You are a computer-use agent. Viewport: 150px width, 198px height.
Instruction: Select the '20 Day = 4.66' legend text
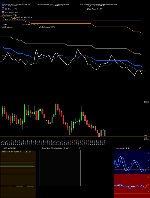tap(11, 6)
